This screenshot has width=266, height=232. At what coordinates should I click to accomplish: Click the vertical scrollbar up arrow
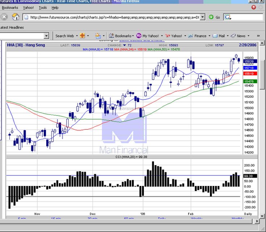pyautogui.click(x=262, y=43)
